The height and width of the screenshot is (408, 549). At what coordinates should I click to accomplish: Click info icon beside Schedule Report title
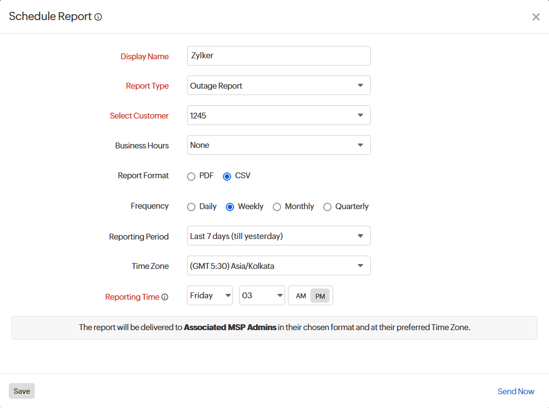tap(98, 17)
